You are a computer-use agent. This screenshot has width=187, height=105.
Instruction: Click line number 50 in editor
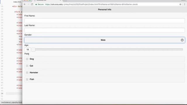(x=2, y=93)
